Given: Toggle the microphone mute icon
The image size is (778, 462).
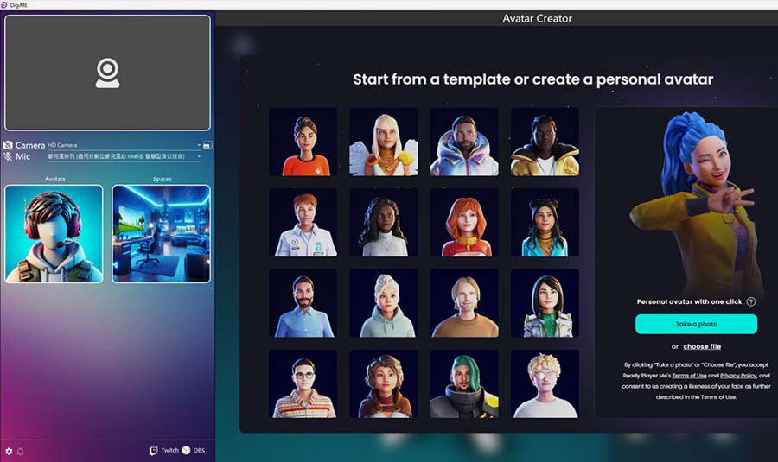Looking at the screenshot, I should click(x=8, y=156).
